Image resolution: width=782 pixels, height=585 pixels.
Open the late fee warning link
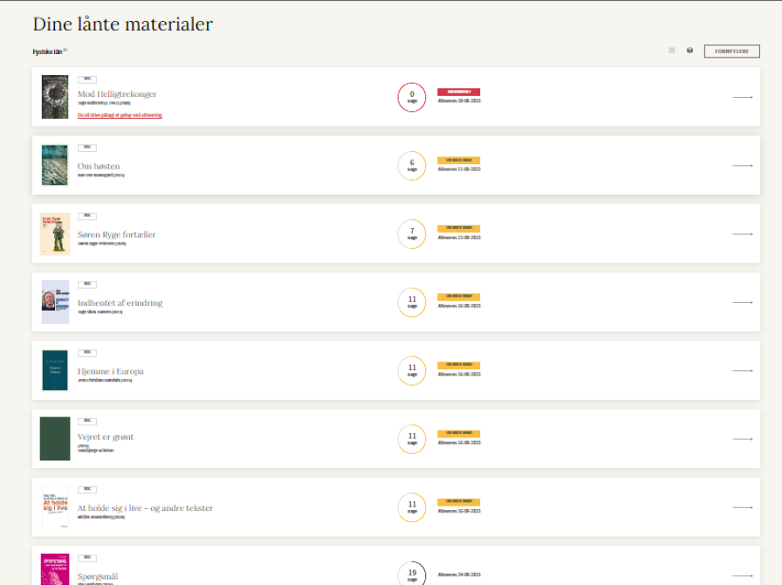pyautogui.click(x=120, y=115)
